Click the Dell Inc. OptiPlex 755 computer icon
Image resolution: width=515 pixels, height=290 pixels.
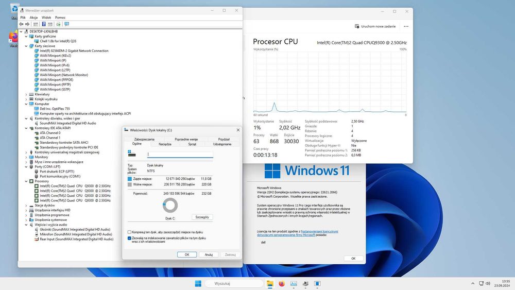click(37, 109)
